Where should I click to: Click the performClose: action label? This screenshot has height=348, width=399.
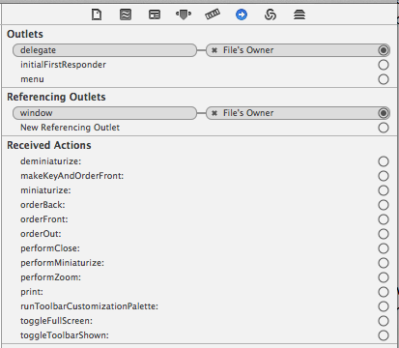click(x=50, y=248)
